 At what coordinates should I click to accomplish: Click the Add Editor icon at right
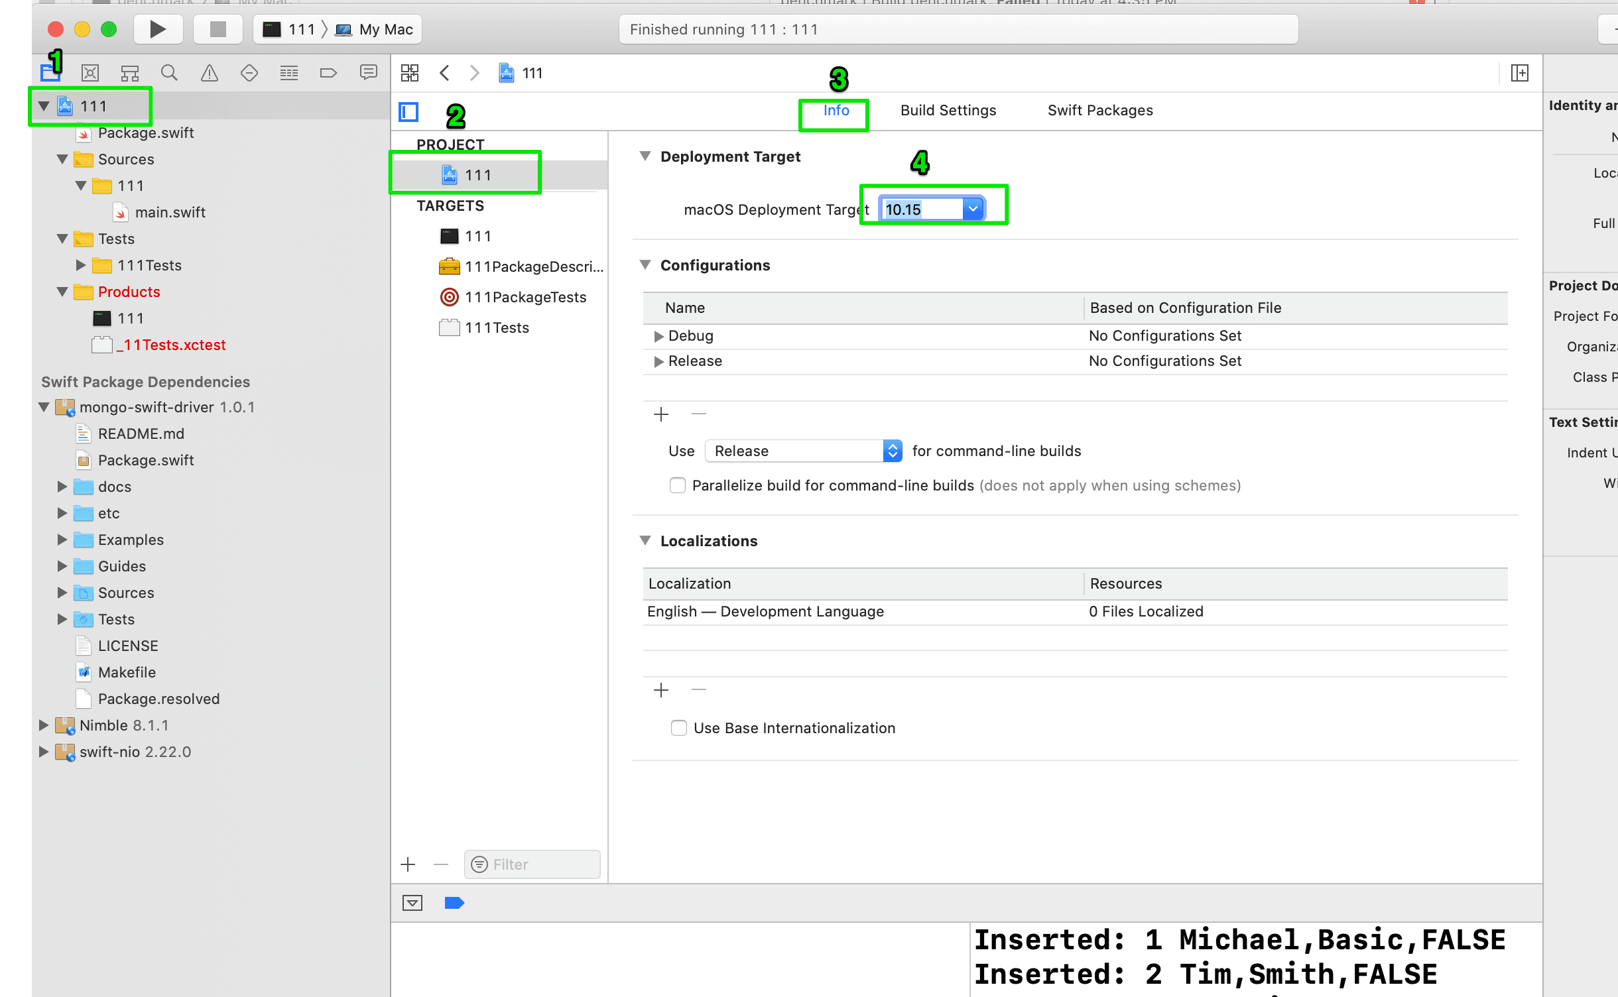point(1519,73)
